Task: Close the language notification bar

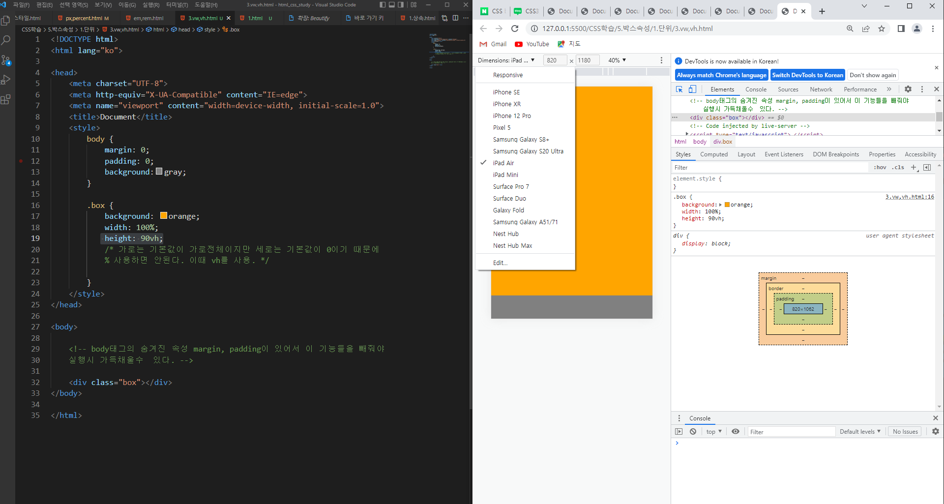Action: 936,68
